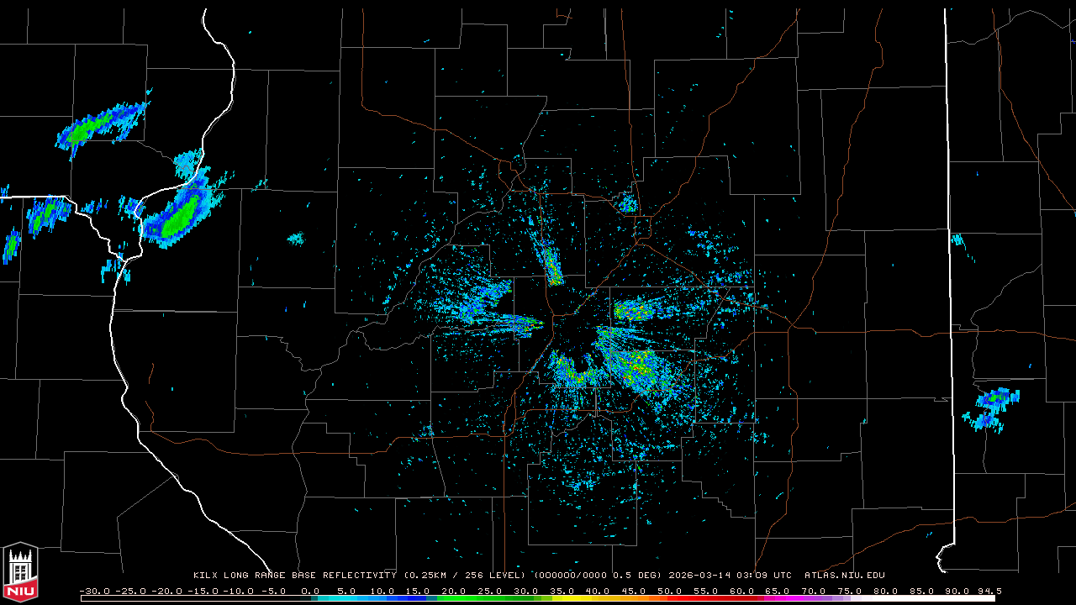Viewport: 1076px width, 605px height.
Task: Click the 20.0 scale label
Action: pos(454,591)
